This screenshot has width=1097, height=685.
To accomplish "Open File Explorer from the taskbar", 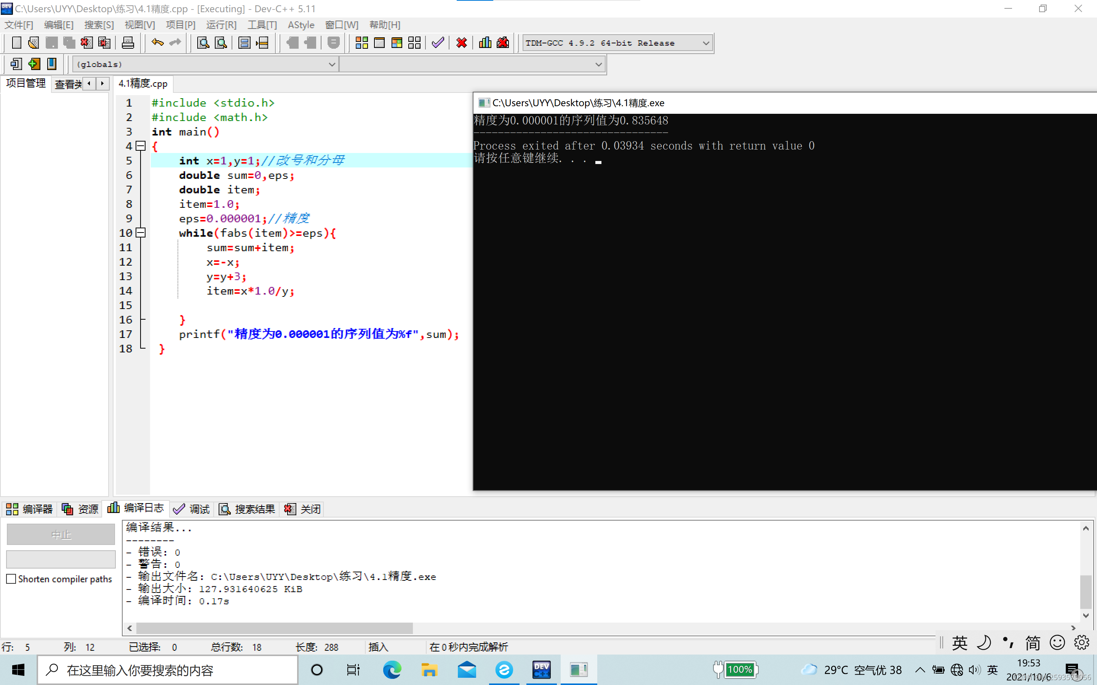I will tap(429, 670).
